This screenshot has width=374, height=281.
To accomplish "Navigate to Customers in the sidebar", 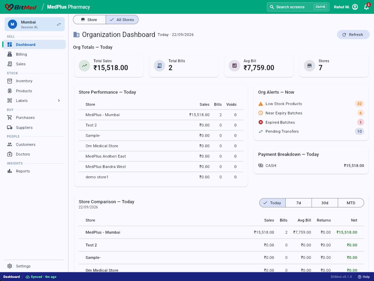I will [34, 145].
